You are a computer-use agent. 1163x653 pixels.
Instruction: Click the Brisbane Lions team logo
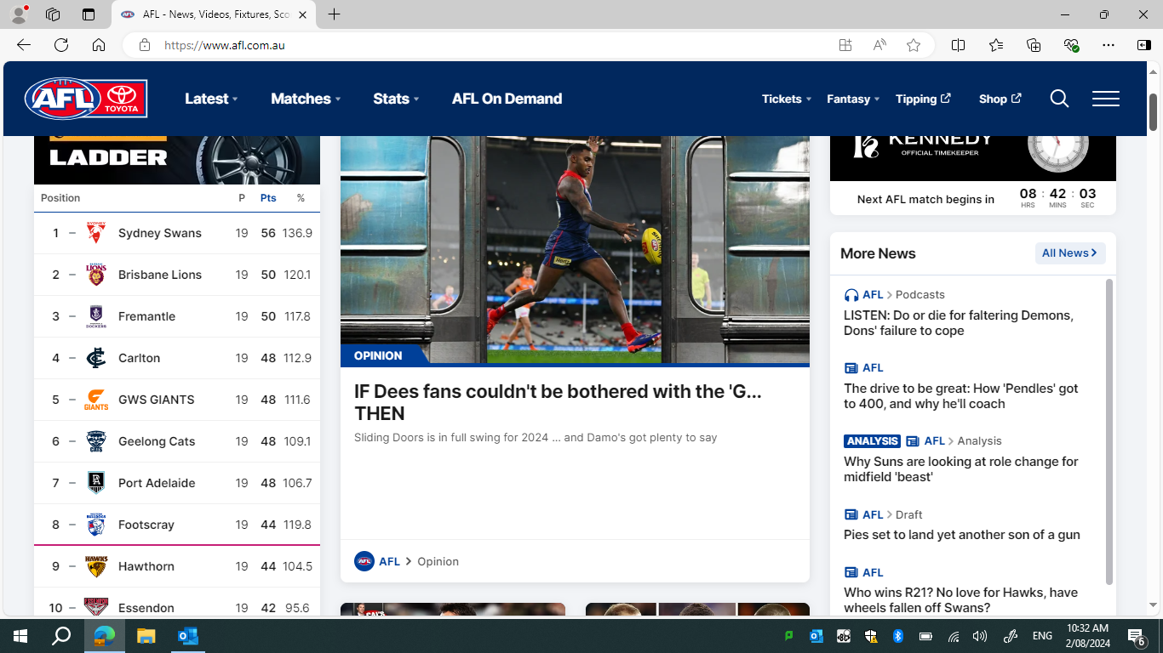pos(96,275)
